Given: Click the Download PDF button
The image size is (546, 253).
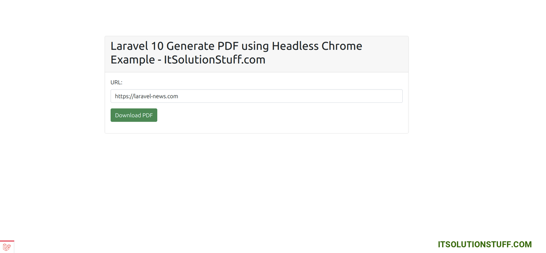Looking at the screenshot, I should point(134,115).
